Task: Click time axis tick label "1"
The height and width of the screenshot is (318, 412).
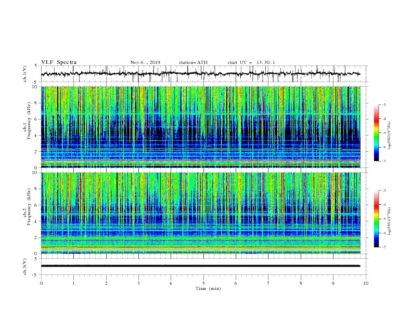Action: 74,283
